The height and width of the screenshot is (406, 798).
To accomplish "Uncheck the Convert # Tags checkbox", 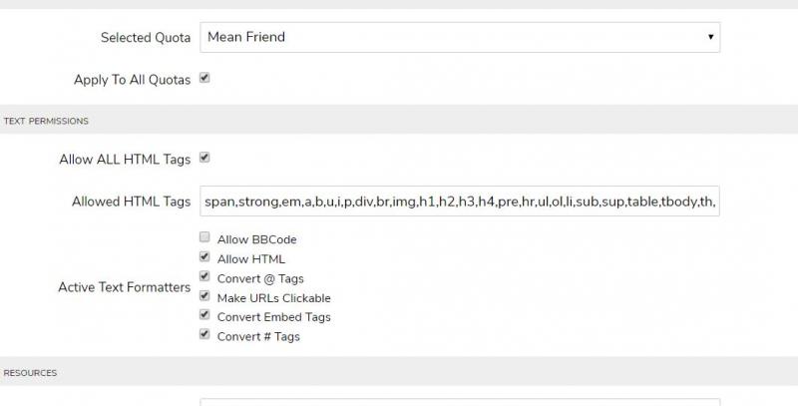I will click(x=204, y=335).
